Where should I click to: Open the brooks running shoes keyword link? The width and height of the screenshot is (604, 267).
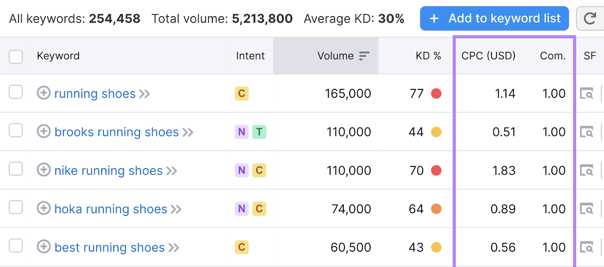pos(117,132)
